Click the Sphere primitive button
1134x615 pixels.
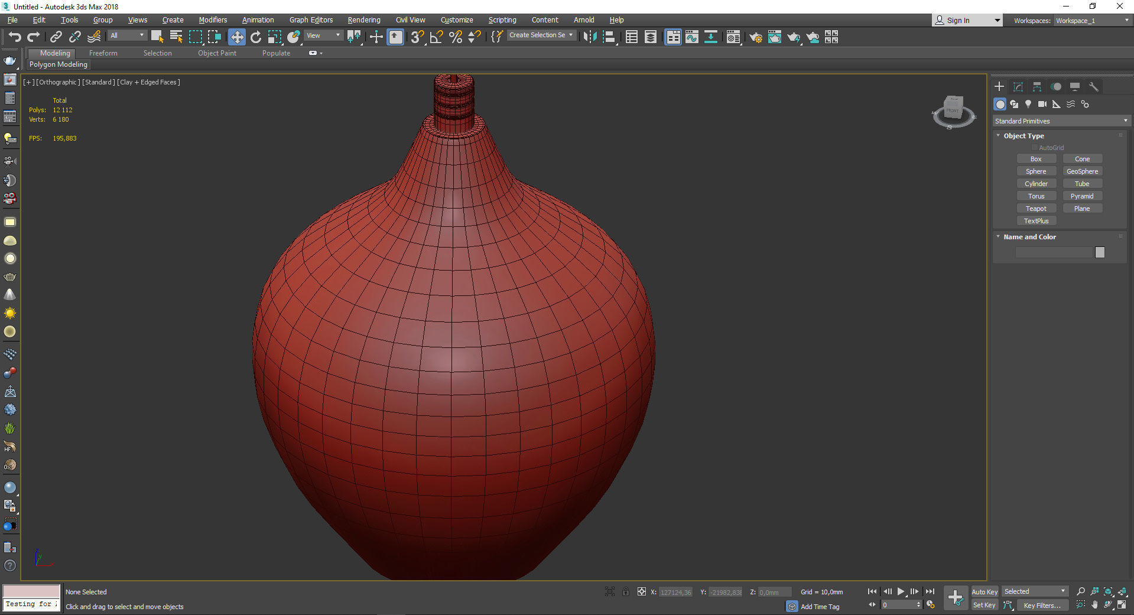[x=1036, y=171]
